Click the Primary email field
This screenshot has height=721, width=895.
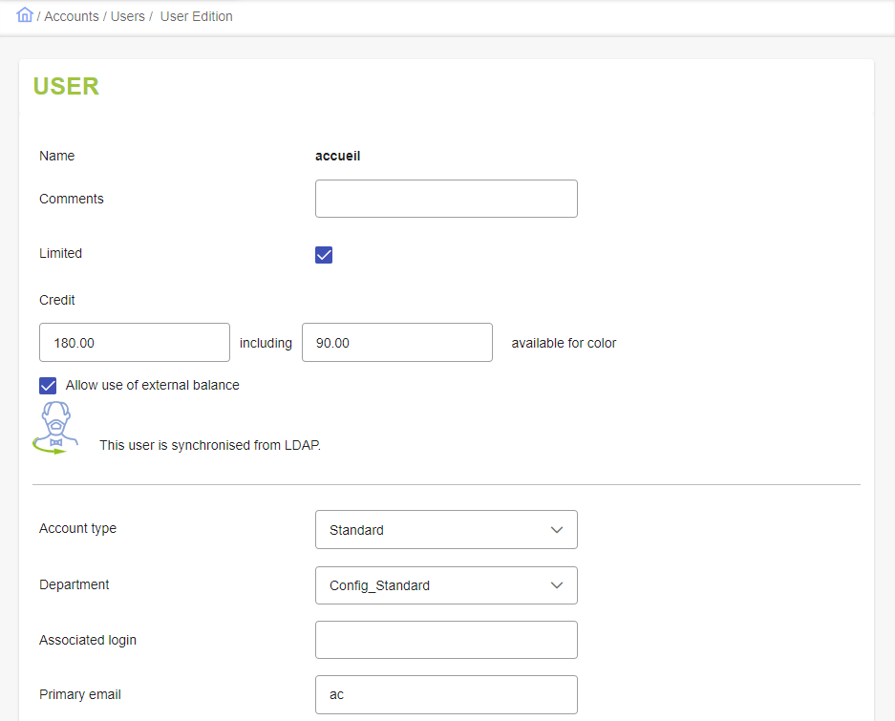click(x=446, y=695)
